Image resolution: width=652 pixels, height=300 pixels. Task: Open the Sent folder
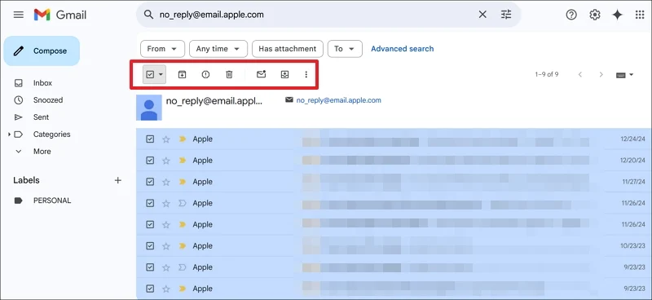coord(41,117)
